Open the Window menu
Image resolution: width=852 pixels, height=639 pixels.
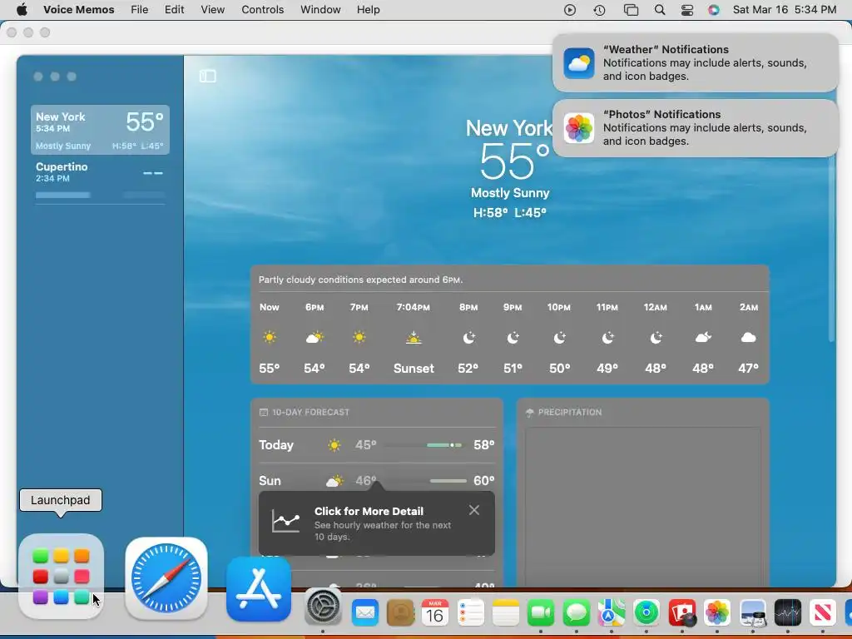click(320, 9)
